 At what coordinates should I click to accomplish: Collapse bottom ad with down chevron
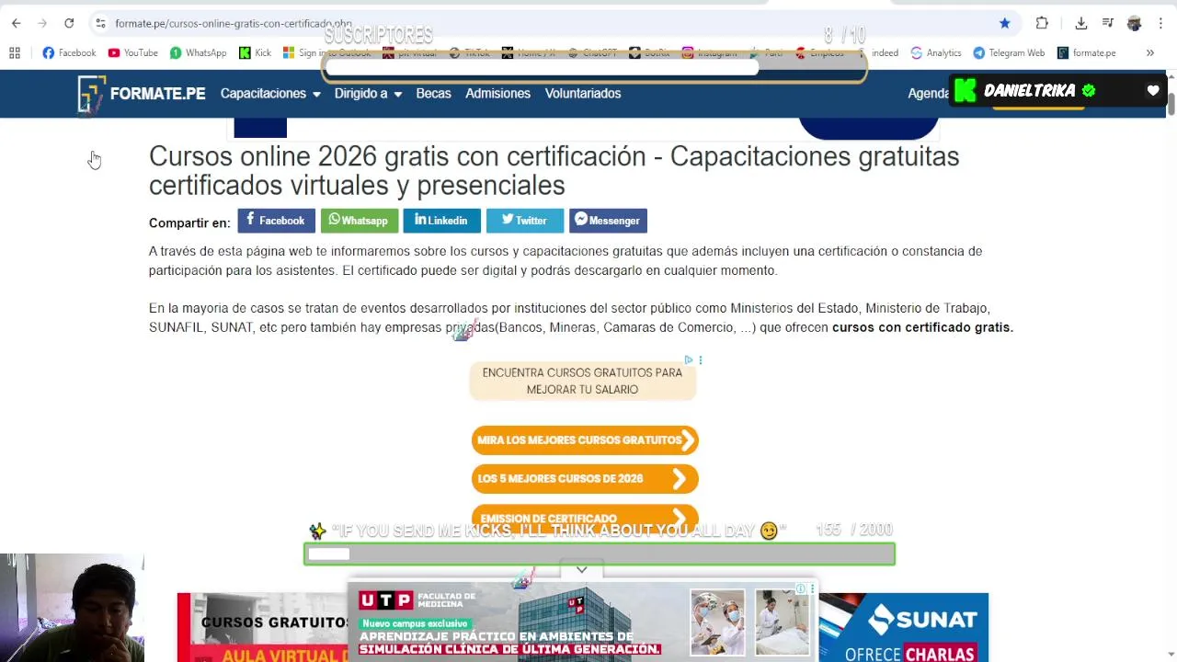point(581,570)
